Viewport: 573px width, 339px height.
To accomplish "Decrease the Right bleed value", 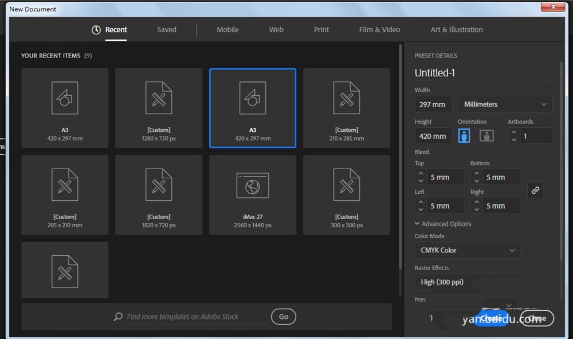I will [477, 209].
